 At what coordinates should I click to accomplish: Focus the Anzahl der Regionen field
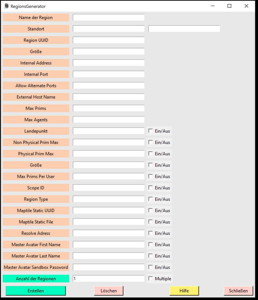click(x=109, y=279)
